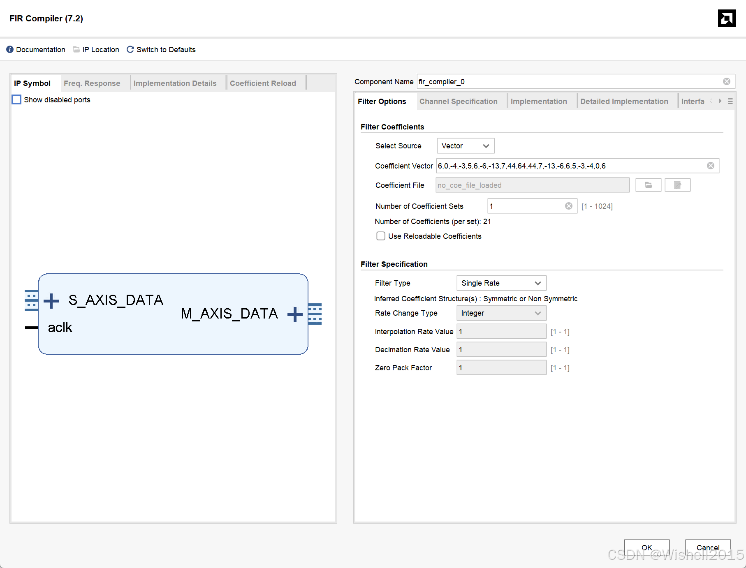Click 'Number of Coefficients (per set): 21' text
Viewport: 746px width, 568px height.
[433, 222]
